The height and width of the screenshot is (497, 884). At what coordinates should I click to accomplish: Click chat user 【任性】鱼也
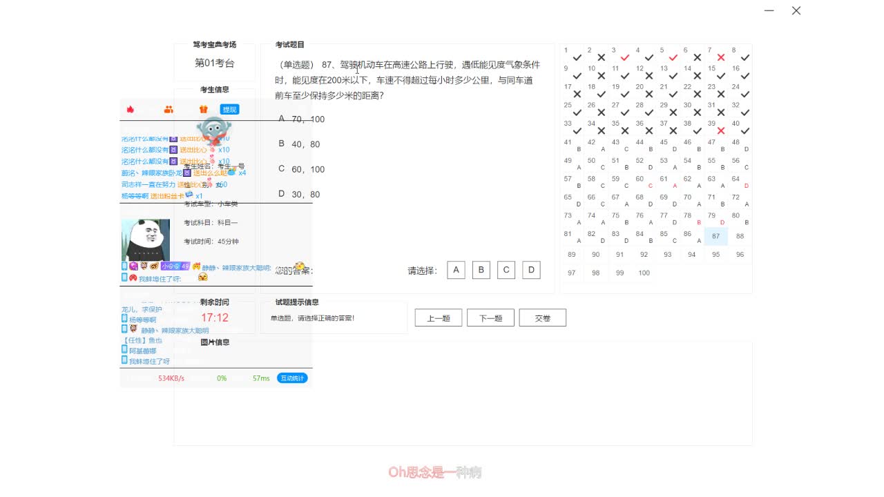tap(142, 340)
